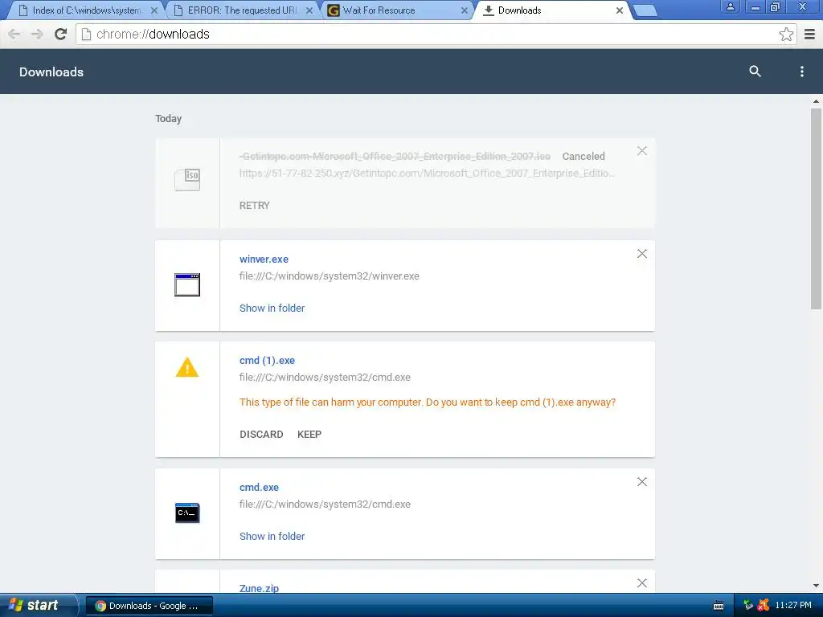Click Downloads - Google taskbar button
823x617 pixels.
click(149, 606)
